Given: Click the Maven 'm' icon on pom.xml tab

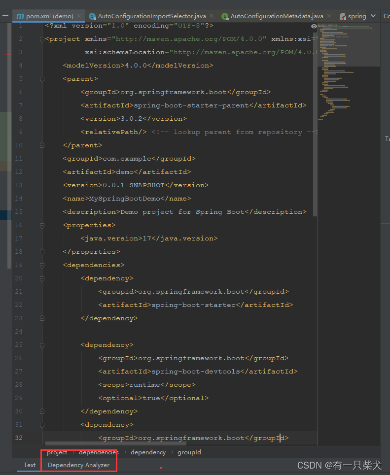Looking at the screenshot, I should (20, 16).
